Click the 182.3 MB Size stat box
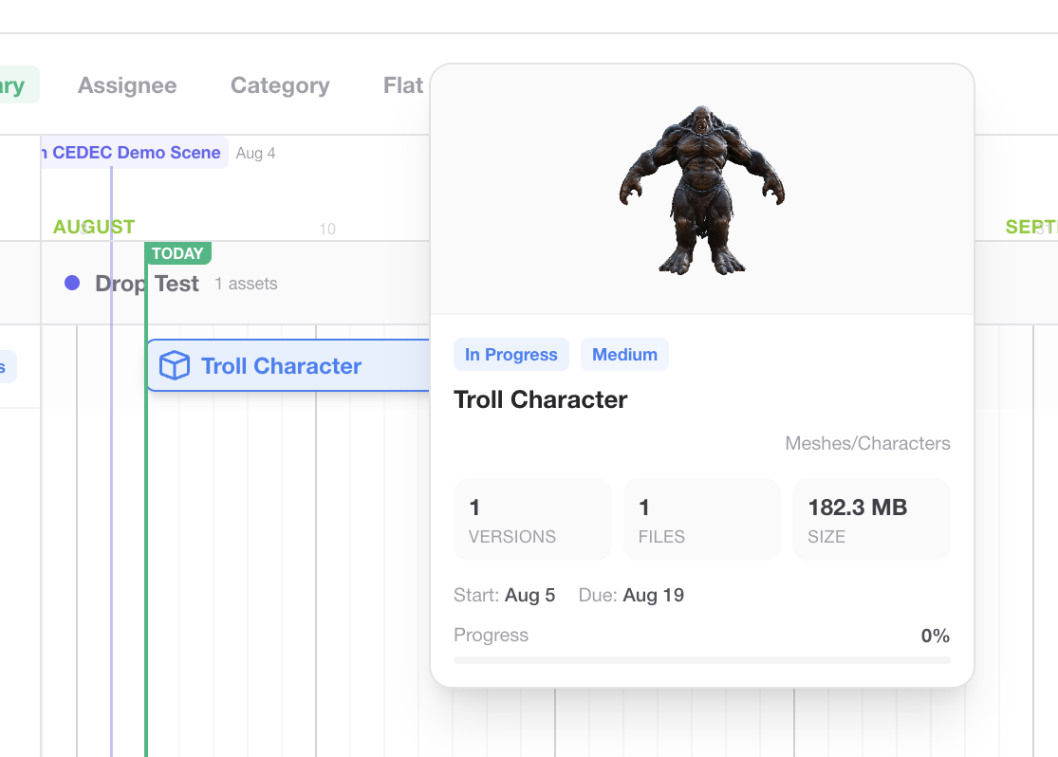The width and height of the screenshot is (1058, 757). pyautogui.click(x=871, y=520)
